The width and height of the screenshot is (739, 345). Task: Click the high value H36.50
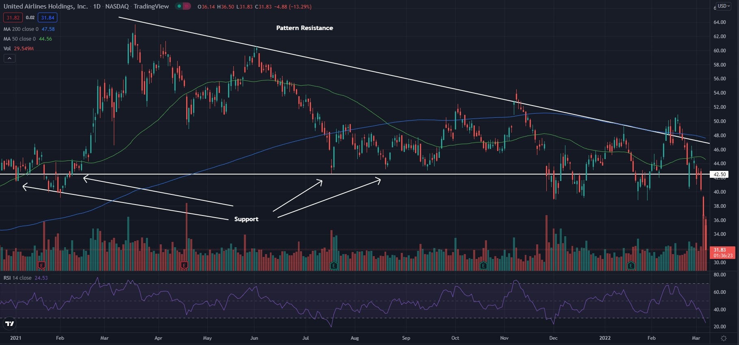(x=226, y=7)
